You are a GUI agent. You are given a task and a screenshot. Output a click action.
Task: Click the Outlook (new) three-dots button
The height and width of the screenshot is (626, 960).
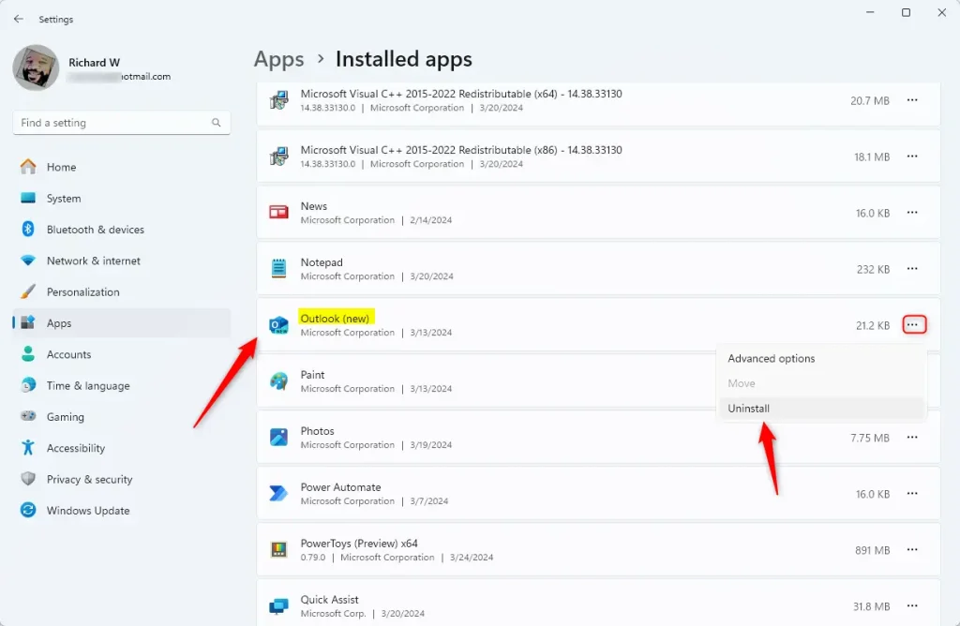(x=914, y=325)
